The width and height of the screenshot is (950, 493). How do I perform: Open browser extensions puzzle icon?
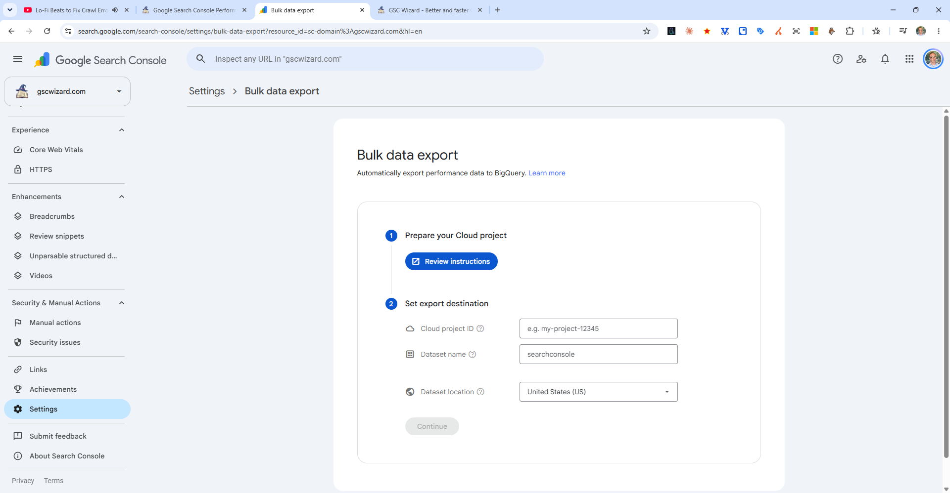point(850,31)
